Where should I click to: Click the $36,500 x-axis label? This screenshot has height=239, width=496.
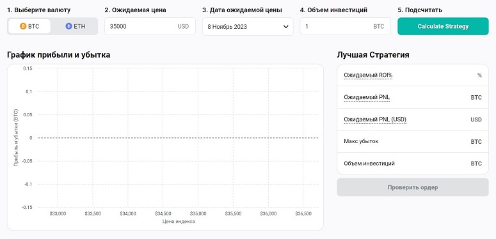(303, 213)
